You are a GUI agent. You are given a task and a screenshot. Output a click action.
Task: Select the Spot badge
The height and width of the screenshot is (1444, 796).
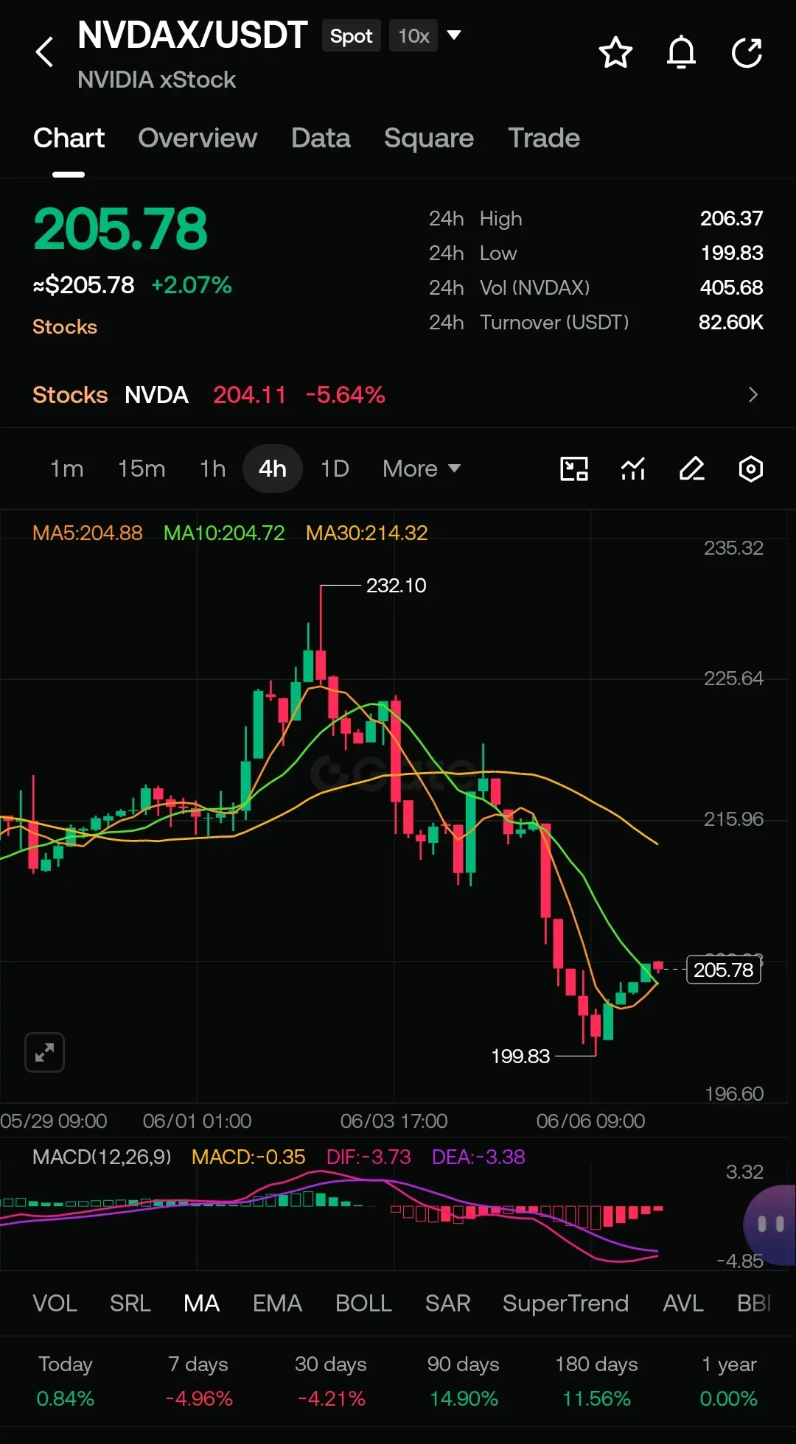(351, 36)
